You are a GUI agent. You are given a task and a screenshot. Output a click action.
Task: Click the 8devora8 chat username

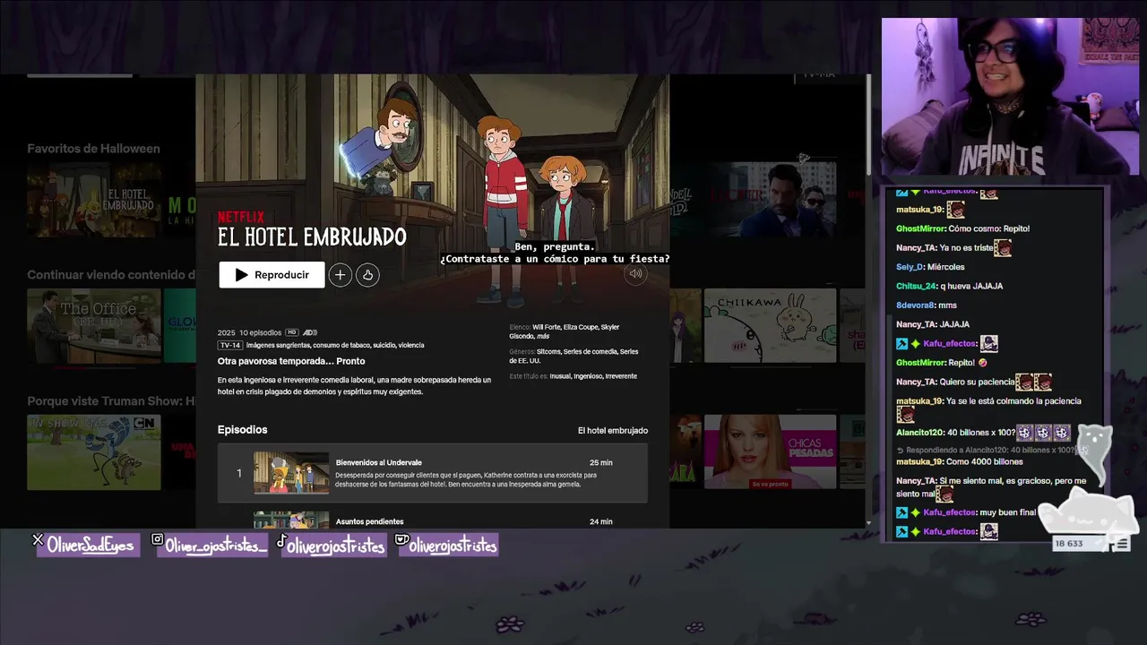tap(914, 305)
